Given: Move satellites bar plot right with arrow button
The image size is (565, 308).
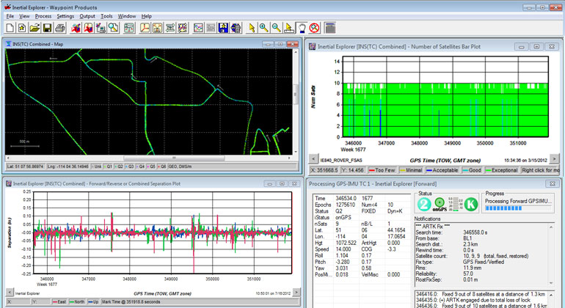Looking at the screenshot, I should tap(554, 158).
